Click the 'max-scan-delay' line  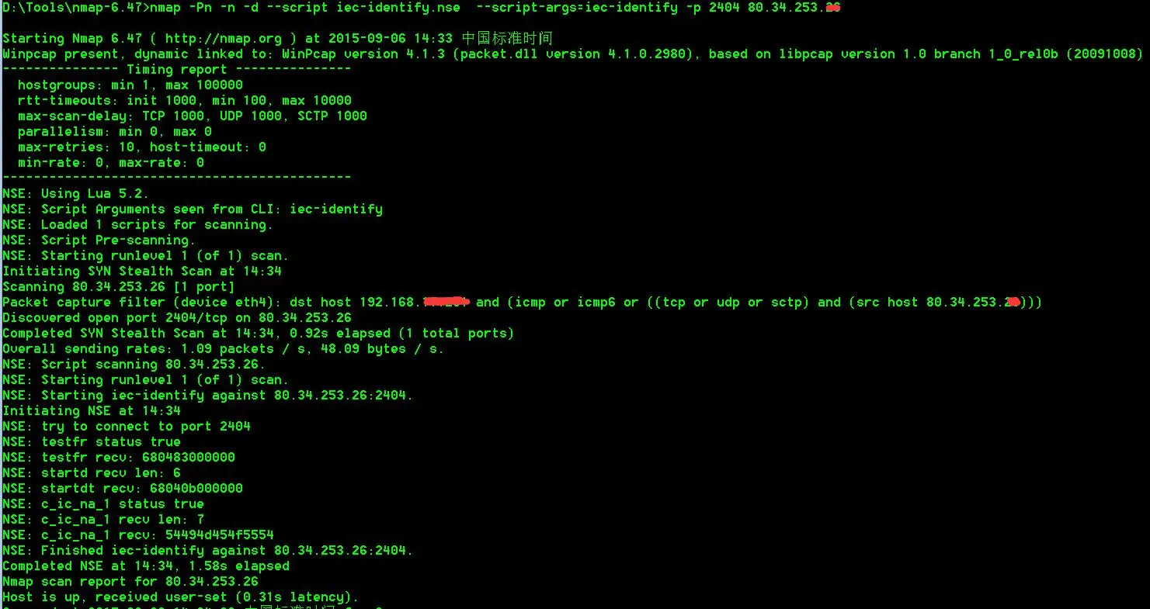click(x=192, y=116)
